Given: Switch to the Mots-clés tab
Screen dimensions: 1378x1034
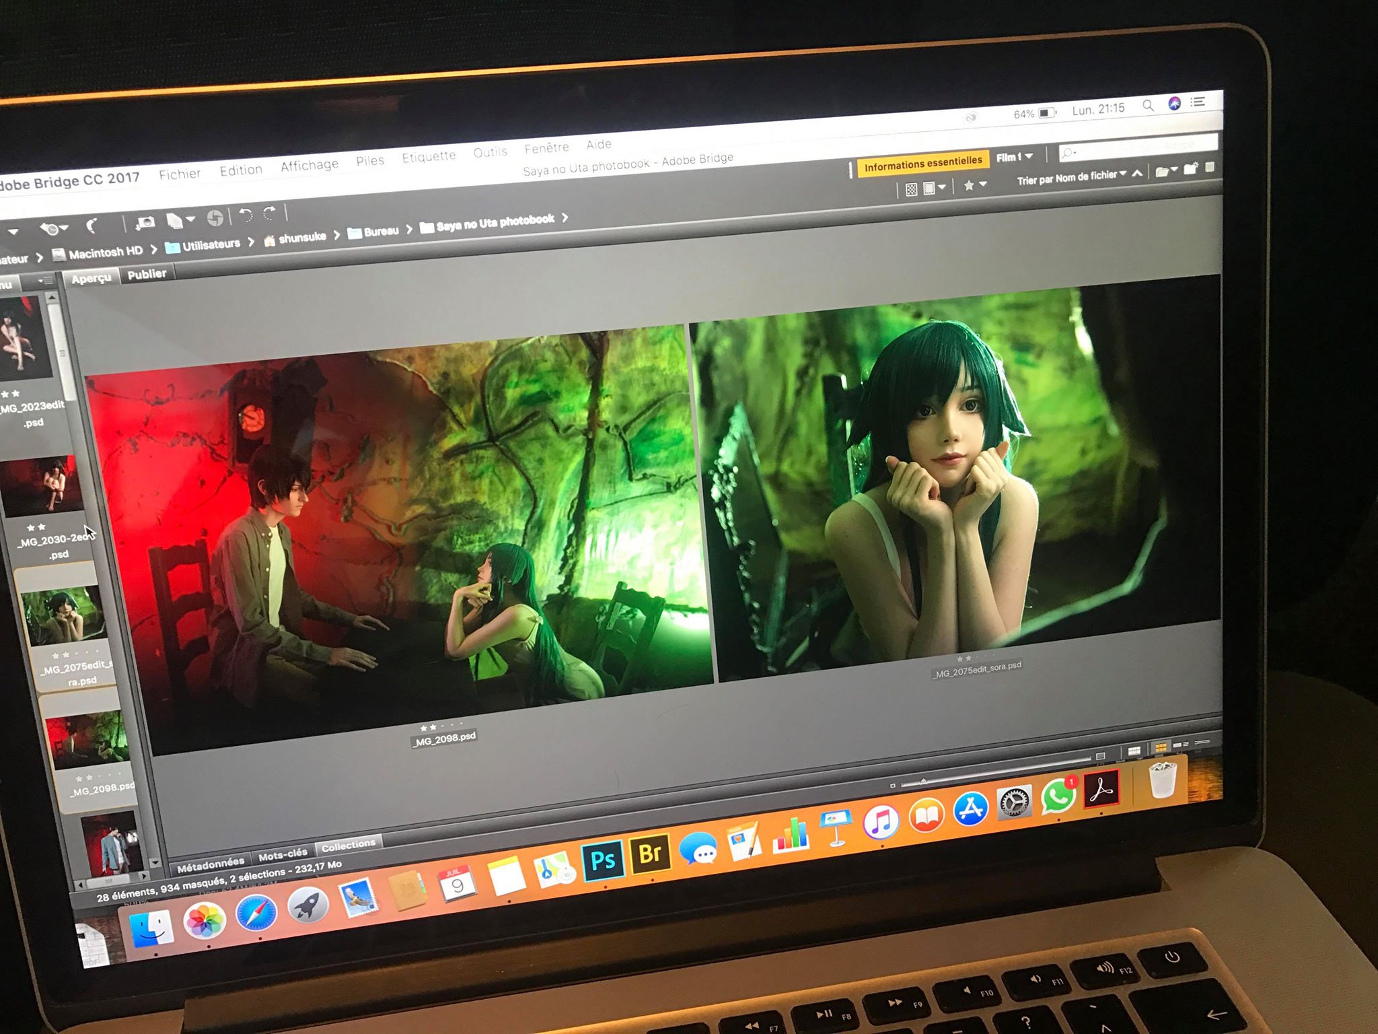Looking at the screenshot, I should pos(283,855).
